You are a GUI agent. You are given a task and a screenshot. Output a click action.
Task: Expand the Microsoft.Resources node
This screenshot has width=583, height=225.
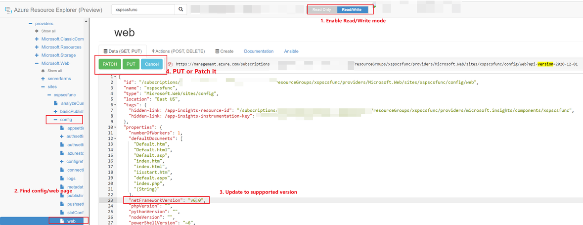(x=37, y=47)
